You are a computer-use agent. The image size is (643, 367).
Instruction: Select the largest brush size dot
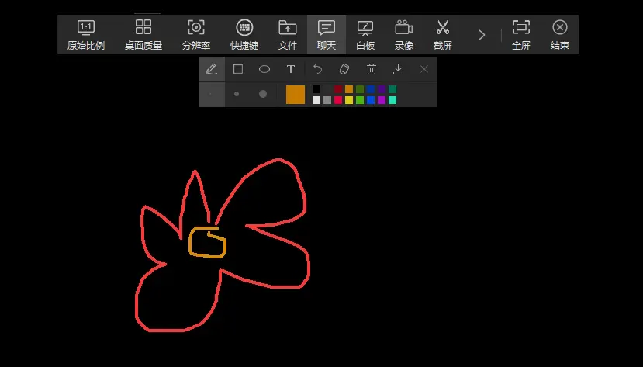coord(263,94)
